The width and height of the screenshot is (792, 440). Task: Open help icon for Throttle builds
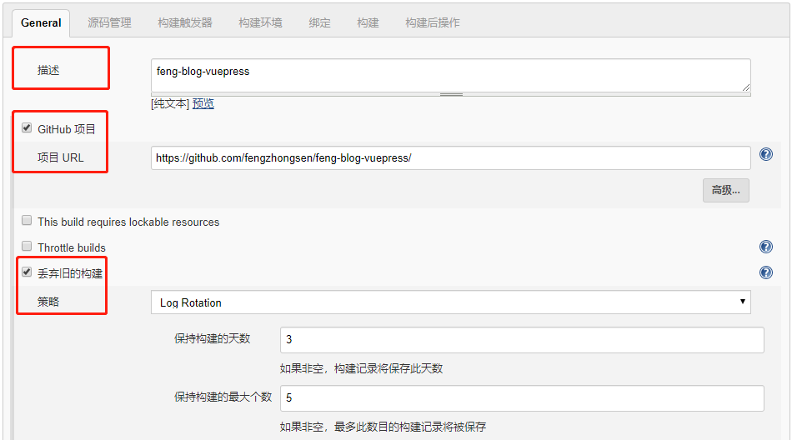click(765, 247)
